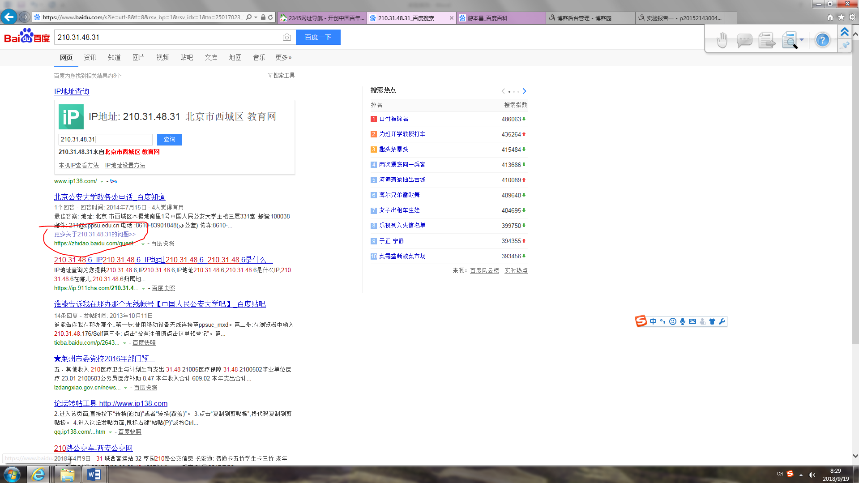
Task: Switch to the 2345网址导航 tab
Action: 322,18
